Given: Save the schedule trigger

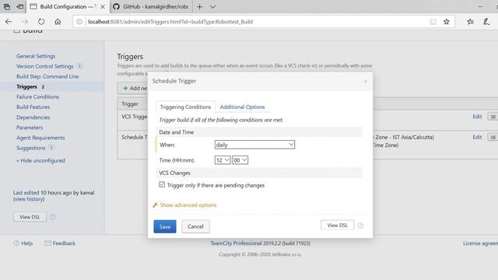Looking at the screenshot, I should 165,226.
